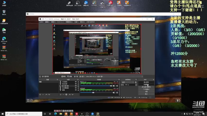Screen dimensions: 207x116
Task: Move selected source down arrow
Action: pos(73,95)
